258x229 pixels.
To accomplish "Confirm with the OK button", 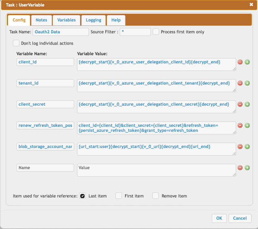I will (x=219, y=218).
